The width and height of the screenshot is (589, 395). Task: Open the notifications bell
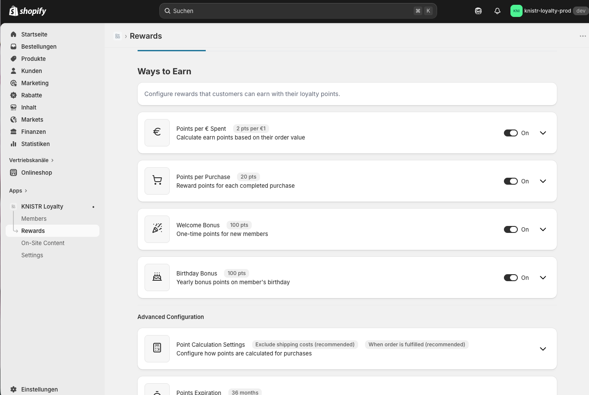[x=497, y=11]
